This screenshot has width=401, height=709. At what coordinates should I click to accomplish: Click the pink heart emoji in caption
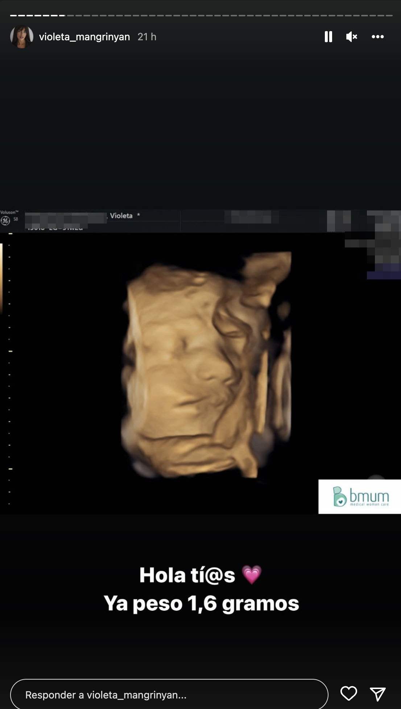point(251,575)
